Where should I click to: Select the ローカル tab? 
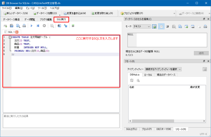tap(148, 75)
